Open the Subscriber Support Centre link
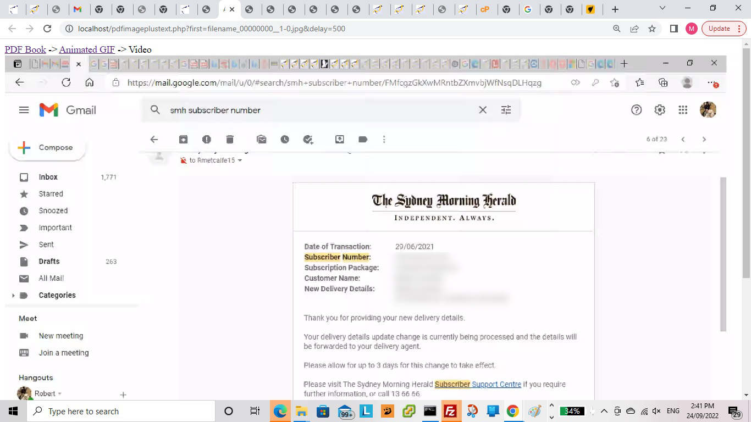Screen dimensions: 751x422 click(478, 384)
